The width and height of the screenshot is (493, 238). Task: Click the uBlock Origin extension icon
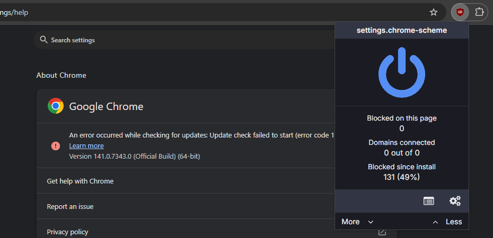[460, 12]
